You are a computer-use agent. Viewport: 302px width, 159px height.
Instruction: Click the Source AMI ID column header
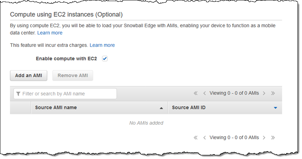[189, 108]
